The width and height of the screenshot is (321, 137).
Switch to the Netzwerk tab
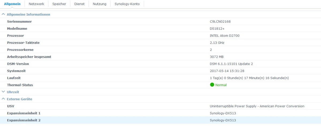pos(36,4)
